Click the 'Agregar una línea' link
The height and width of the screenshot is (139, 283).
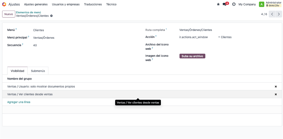[x=19, y=102]
